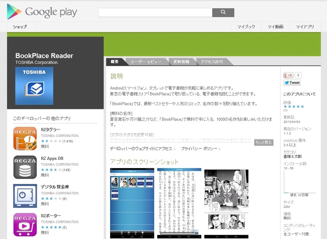Click the アプリのスクリーンショット heading

point(144,162)
